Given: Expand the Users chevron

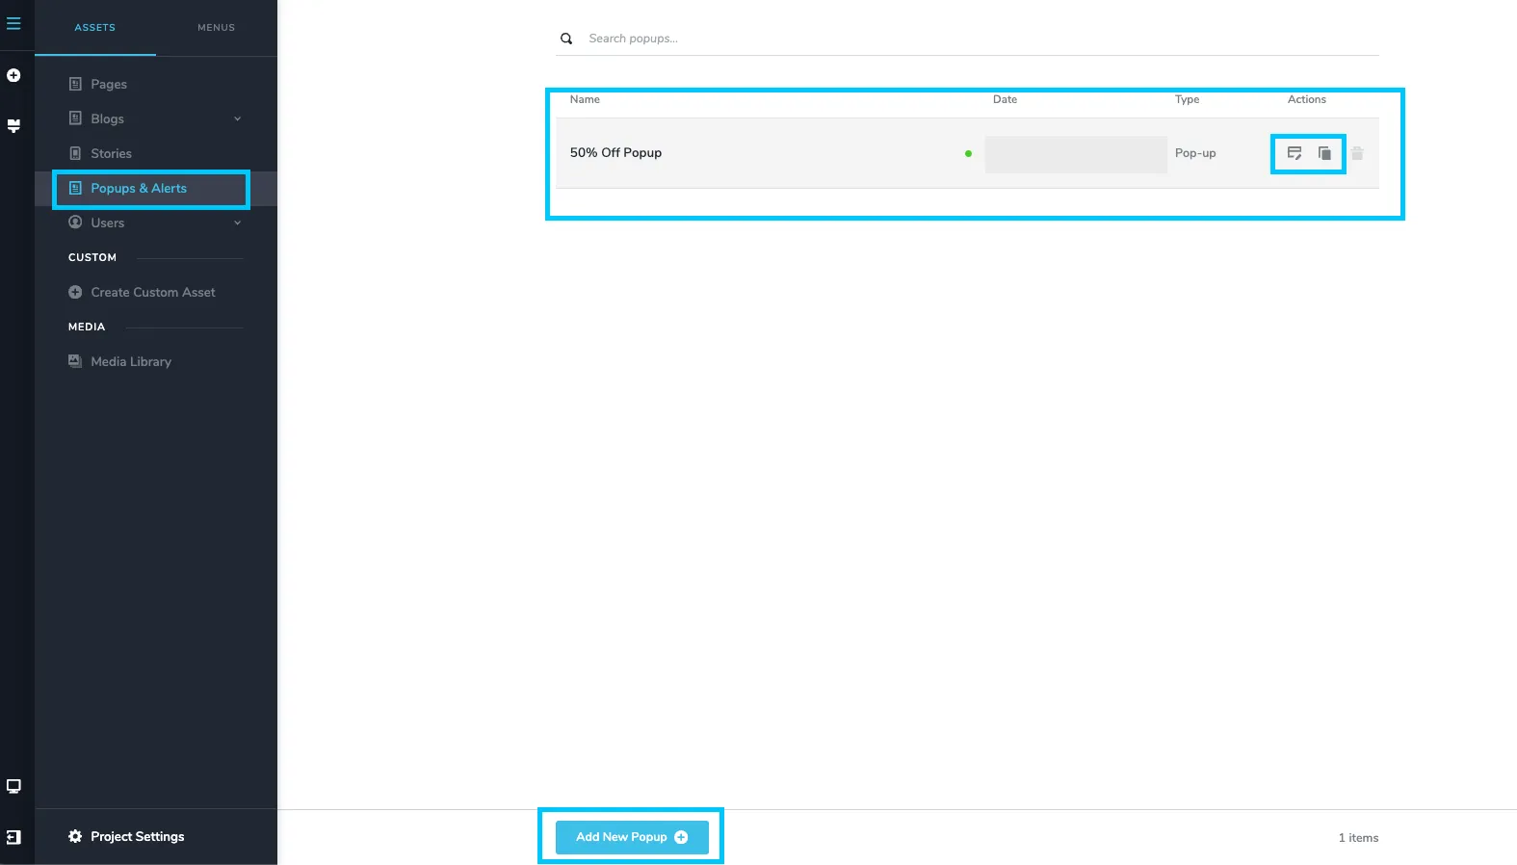Looking at the screenshot, I should 237,223.
